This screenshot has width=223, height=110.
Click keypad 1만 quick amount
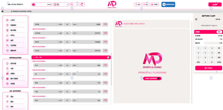219,48
